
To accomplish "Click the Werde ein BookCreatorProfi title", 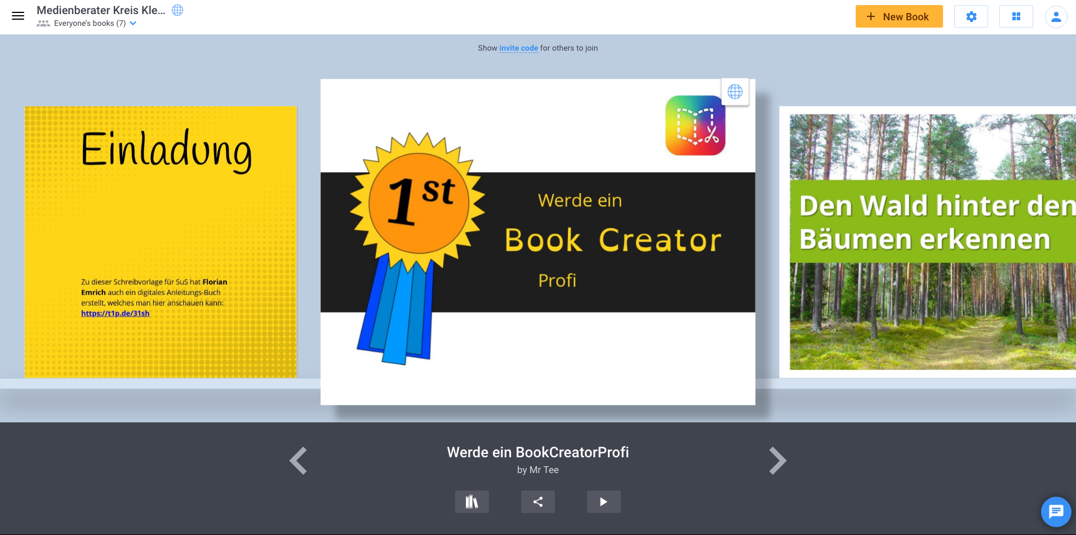I will click(x=538, y=452).
